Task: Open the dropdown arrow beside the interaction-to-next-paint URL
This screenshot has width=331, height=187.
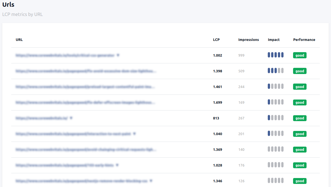Action: tap(134, 134)
